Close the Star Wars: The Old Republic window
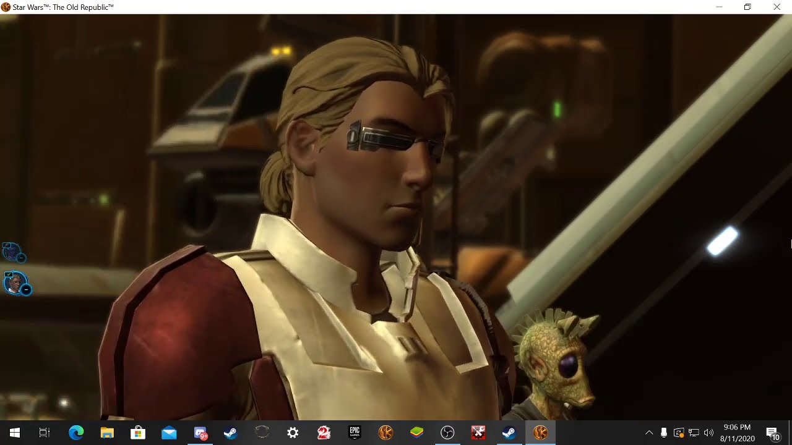792x445 pixels. point(777,7)
